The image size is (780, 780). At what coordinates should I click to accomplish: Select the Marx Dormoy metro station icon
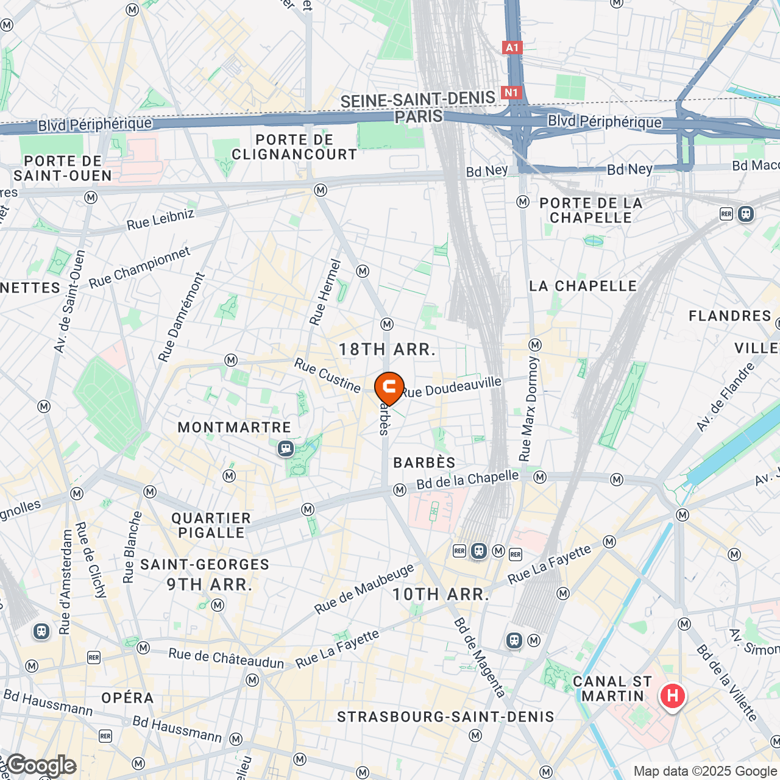535,345
